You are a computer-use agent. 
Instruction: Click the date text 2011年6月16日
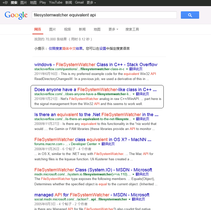(46, 74)
